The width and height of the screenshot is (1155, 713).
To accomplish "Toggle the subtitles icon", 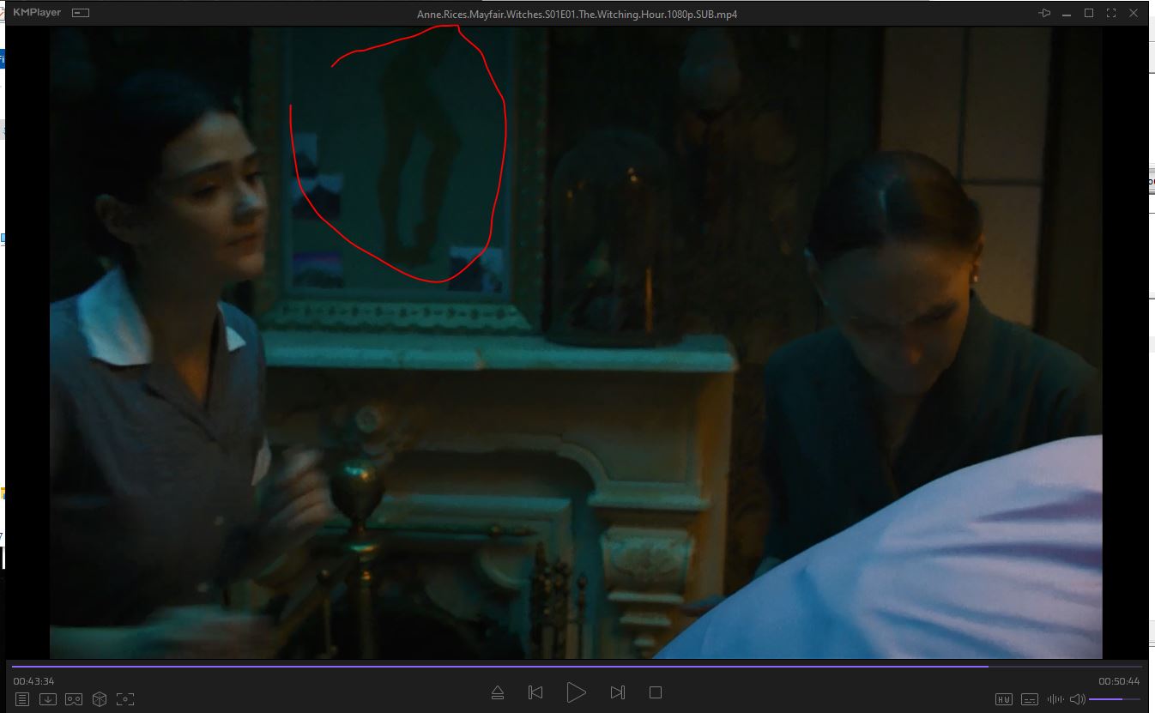I will click(x=1030, y=699).
